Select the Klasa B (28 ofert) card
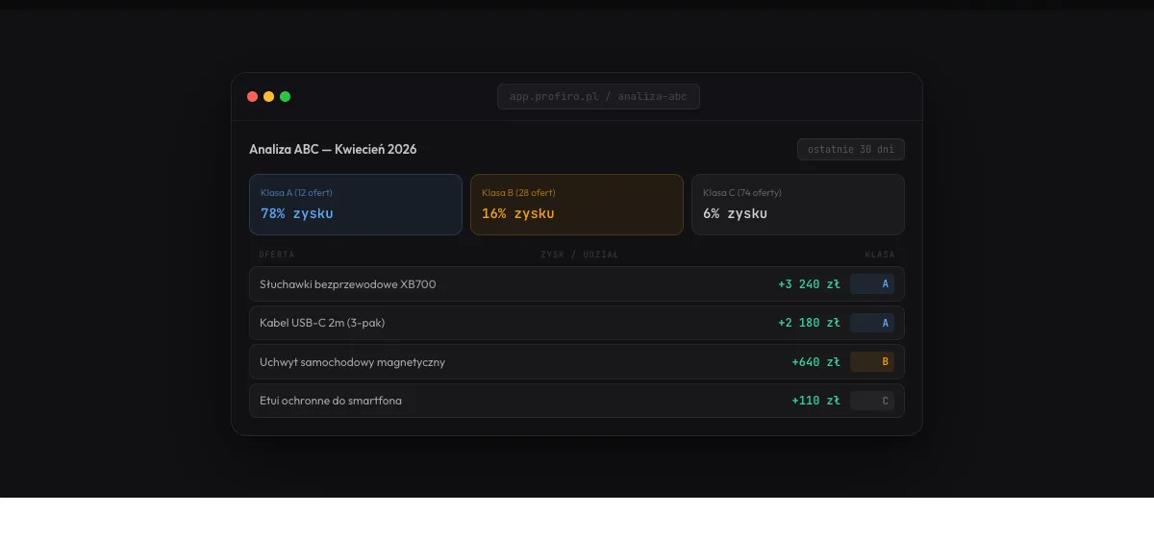Viewport: 1154px width, 538px height. (x=577, y=205)
